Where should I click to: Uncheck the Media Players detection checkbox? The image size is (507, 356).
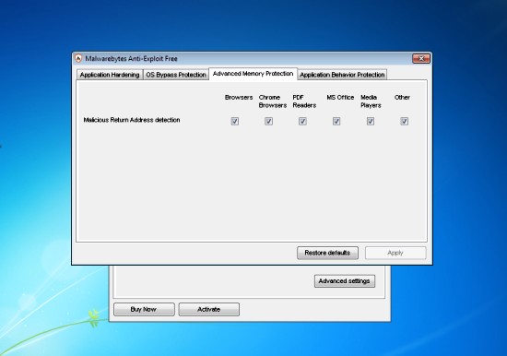(371, 121)
